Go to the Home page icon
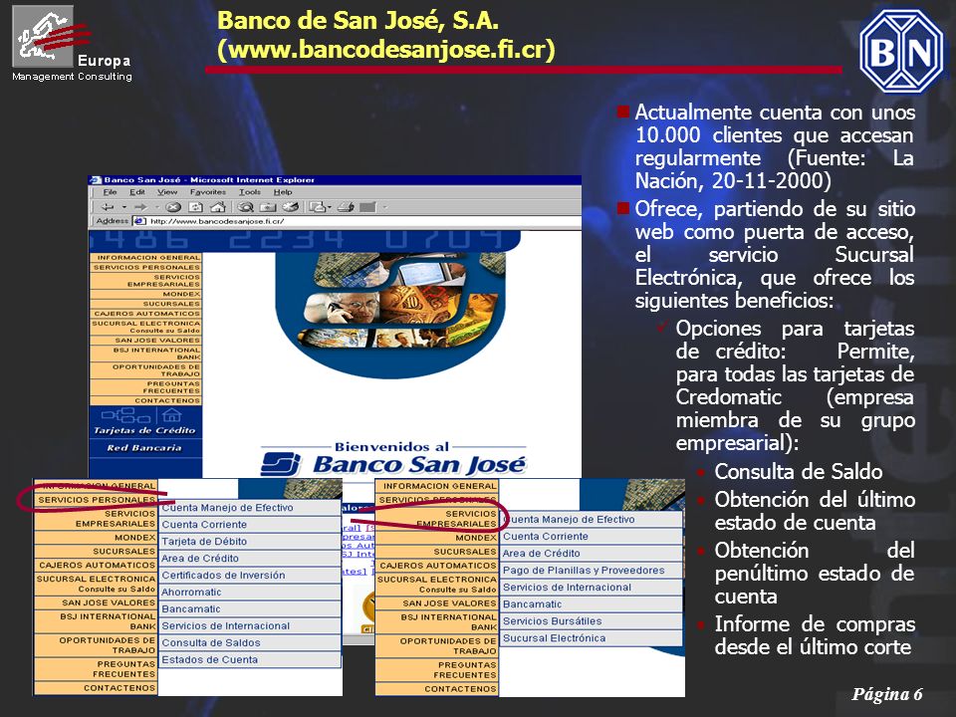 click(x=218, y=207)
